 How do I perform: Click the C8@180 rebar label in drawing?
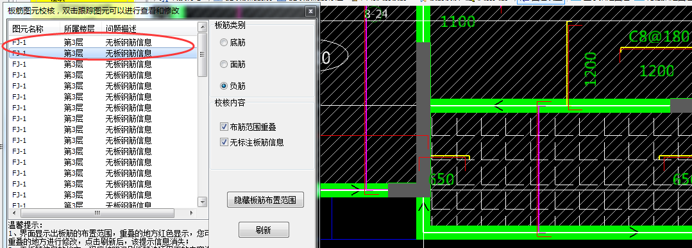tap(659, 36)
